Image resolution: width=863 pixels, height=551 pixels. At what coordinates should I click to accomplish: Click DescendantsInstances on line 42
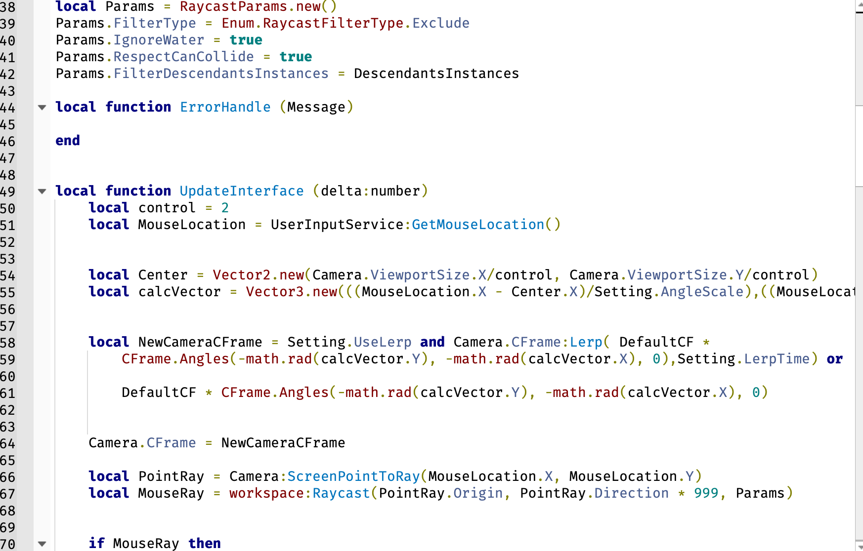tap(435, 73)
